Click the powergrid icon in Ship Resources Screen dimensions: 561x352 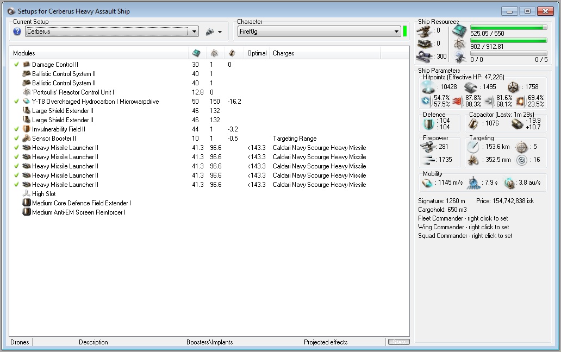coord(459,44)
